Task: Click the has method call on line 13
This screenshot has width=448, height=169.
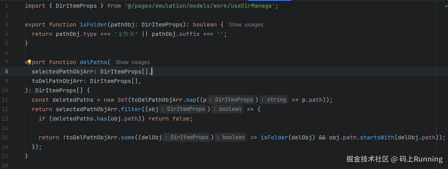Action: coord(102,119)
